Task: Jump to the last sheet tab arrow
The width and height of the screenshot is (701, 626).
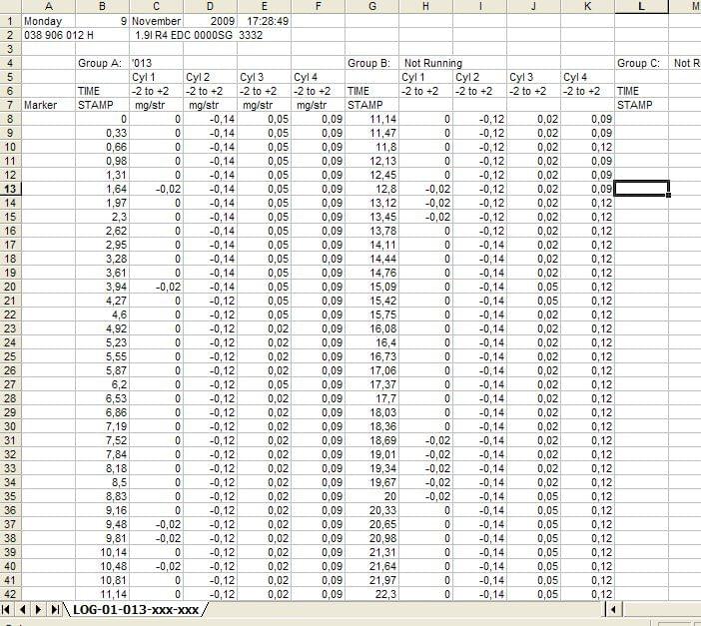Action: 54,609
